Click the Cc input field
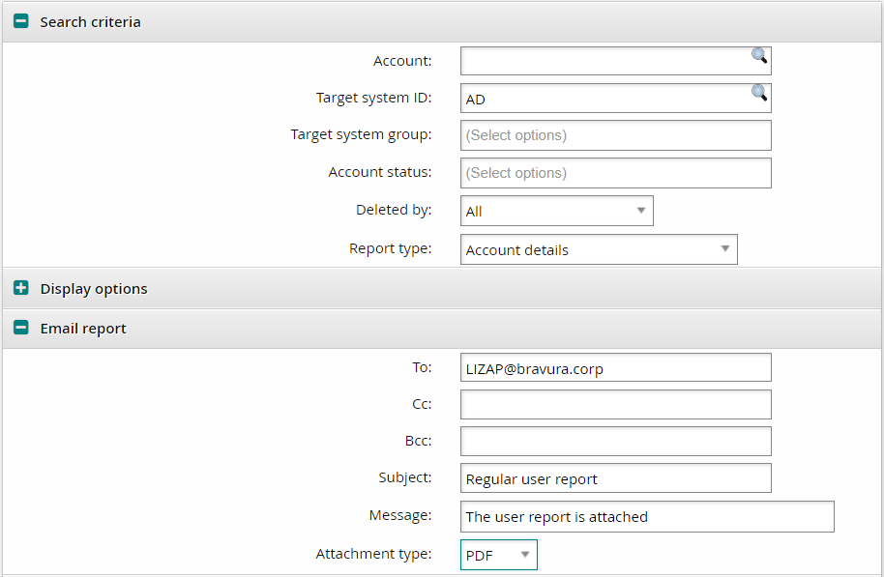 (x=615, y=404)
